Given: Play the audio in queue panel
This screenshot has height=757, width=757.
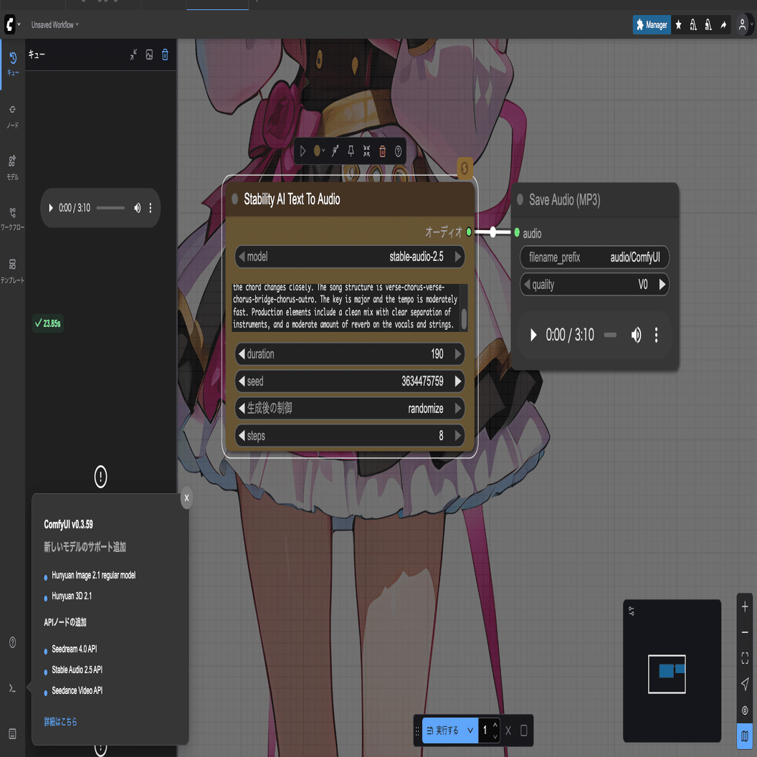Looking at the screenshot, I should (51, 208).
